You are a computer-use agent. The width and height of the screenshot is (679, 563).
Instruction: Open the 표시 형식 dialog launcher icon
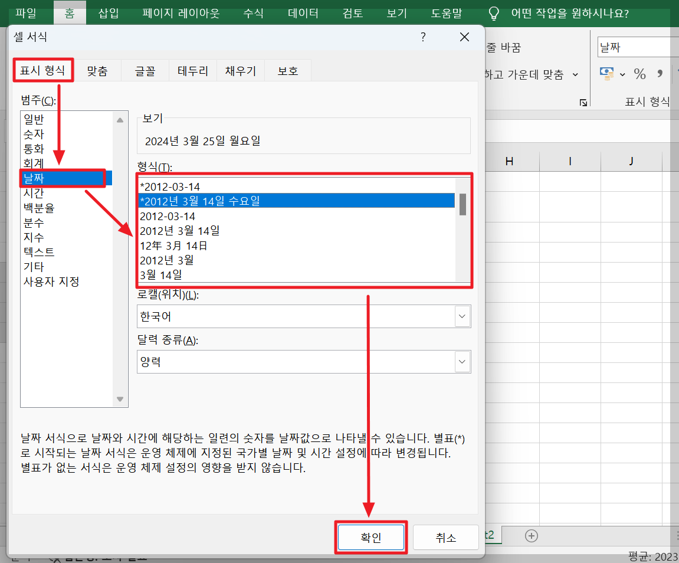click(x=583, y=102)
